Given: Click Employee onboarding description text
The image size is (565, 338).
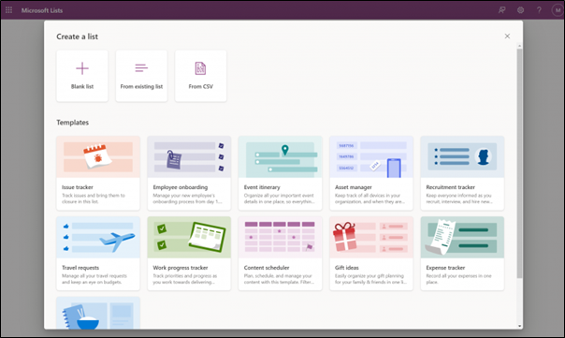Looking at the screenshot, I should (187, 198).
